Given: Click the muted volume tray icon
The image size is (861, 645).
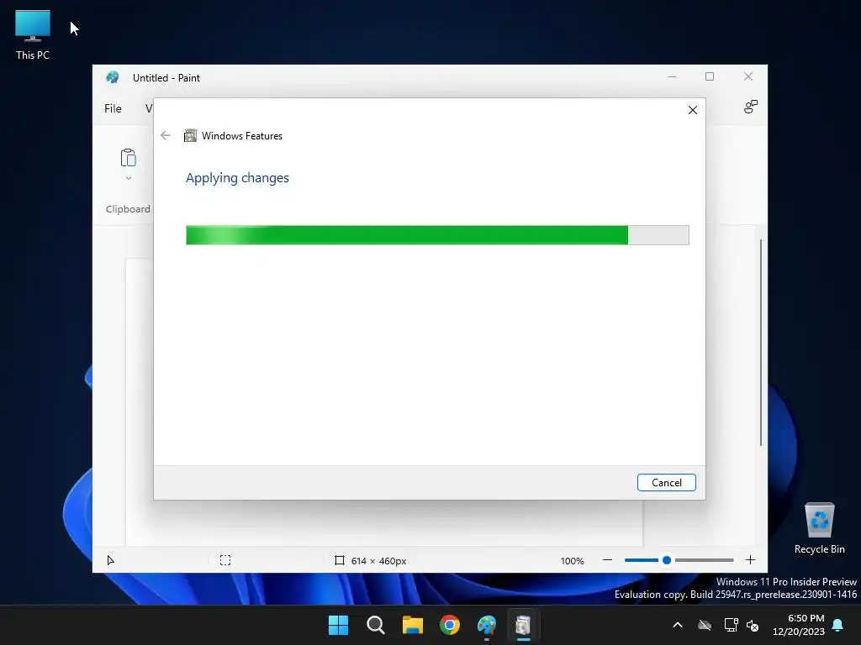Looking at the screenshot, I should click(x=753, y=625).
